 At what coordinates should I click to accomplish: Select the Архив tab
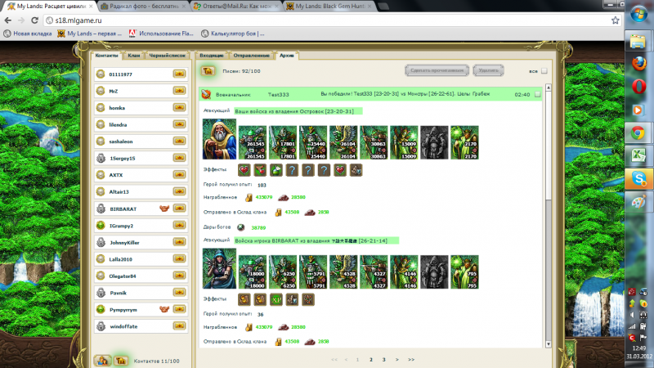pyautogui.click(x=287, y=55)
